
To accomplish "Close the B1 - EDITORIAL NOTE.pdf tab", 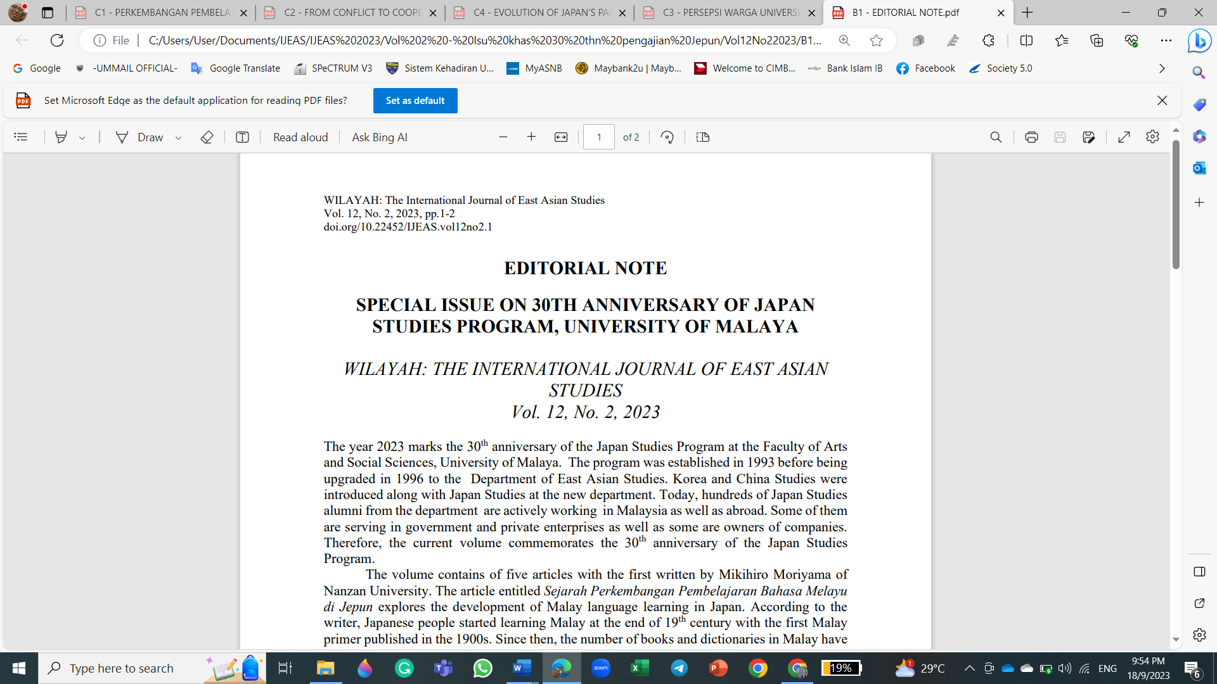I will (x=1001, y=13).
